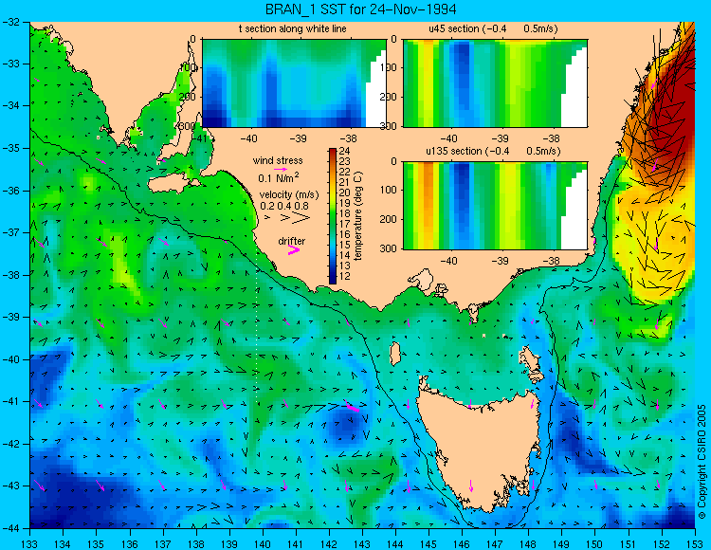Click the 't section along white line' heading
Image resolution: width=711 pixels, height=550 pixels.
click(293, 29)
